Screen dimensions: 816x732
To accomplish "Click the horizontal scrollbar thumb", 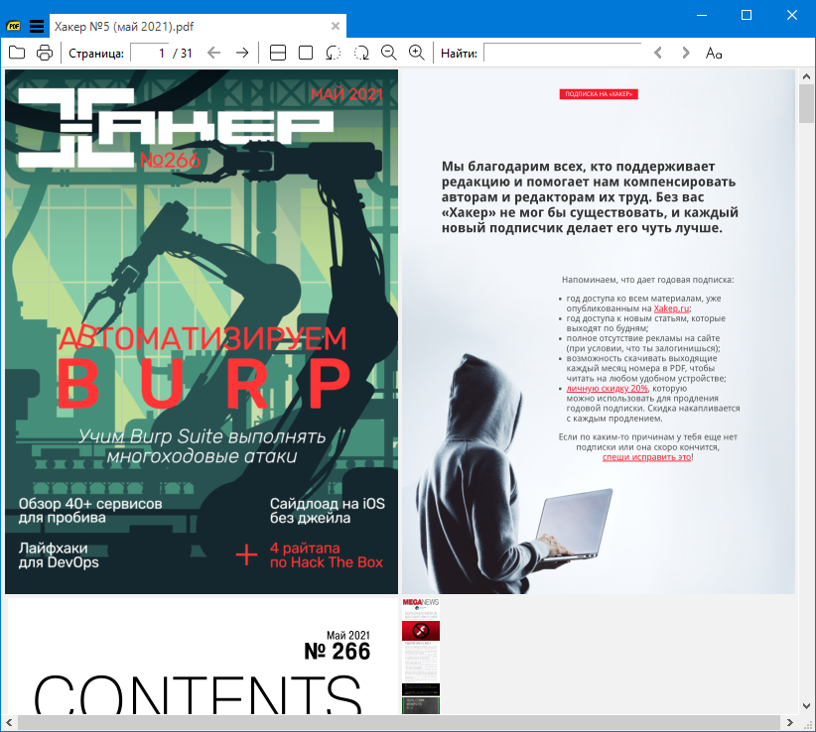I will (399, 723).
